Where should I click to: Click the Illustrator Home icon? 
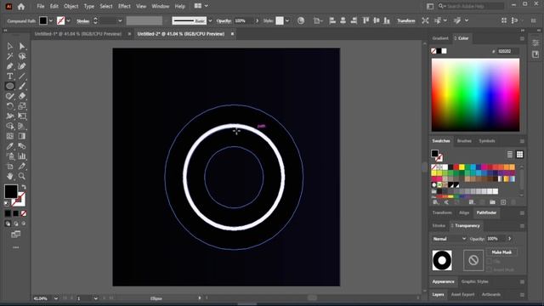21,6
